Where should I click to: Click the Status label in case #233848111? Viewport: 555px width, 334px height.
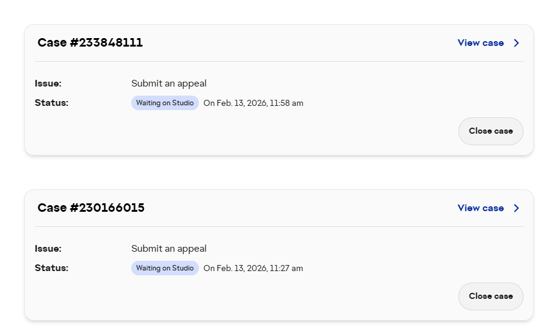(51, 103)
